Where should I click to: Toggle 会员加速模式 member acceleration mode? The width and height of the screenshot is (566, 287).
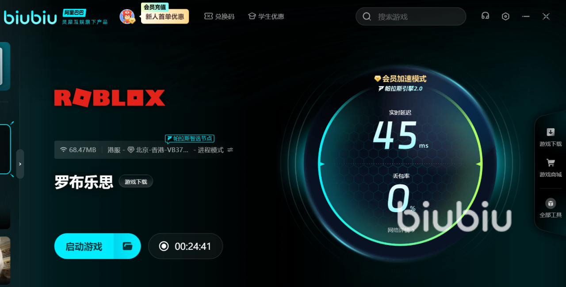(x=400, y=78)
